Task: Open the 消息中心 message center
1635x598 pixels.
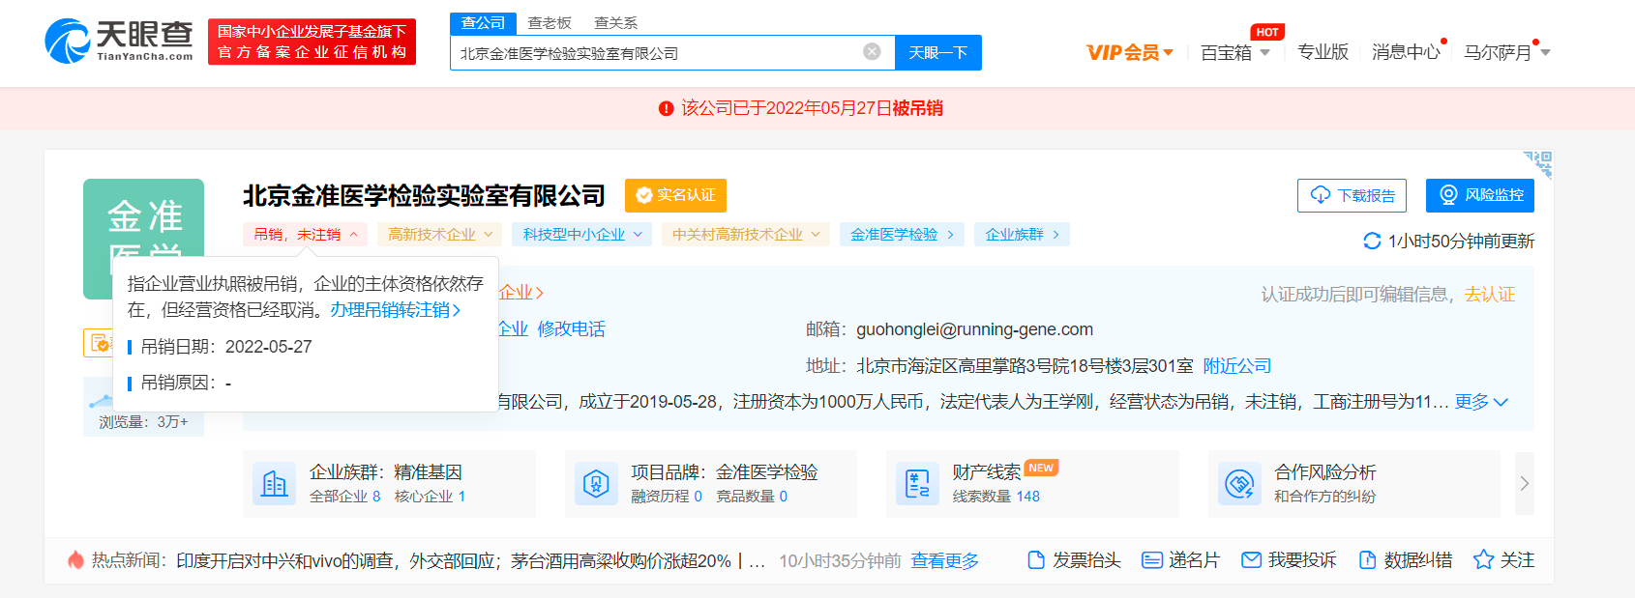Action: click(1406, 52)
